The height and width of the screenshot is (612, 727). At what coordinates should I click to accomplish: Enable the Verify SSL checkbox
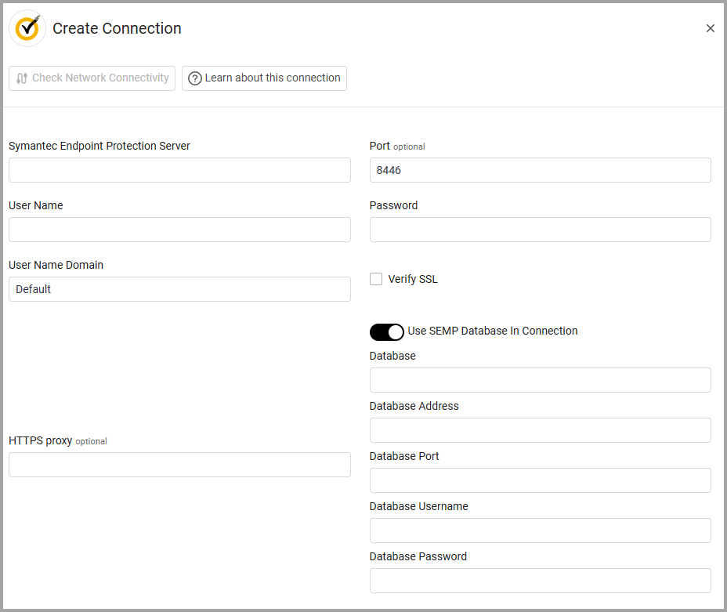[x=376, y=278]
